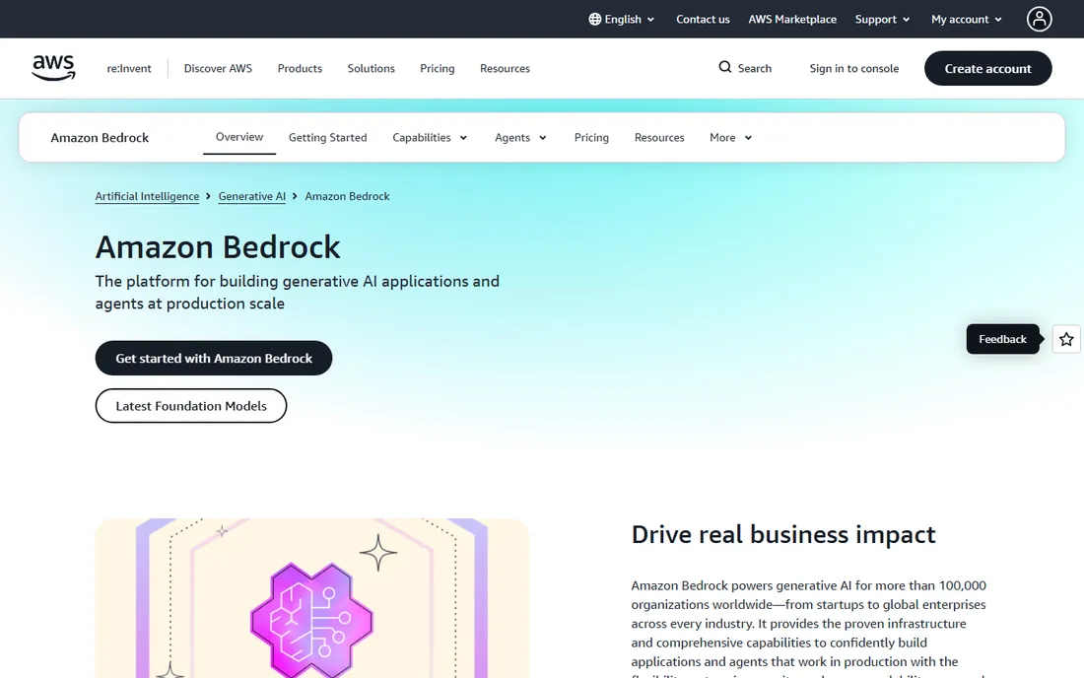Screen dimensions: 1084x678
Task: Click Amazon Bedrock subnav title
Action: coord(100,138)
